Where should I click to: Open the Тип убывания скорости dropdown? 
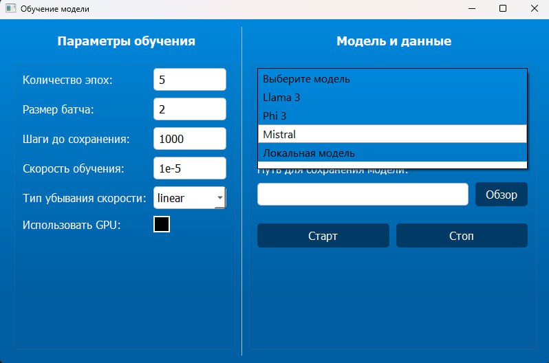point(189,198)
